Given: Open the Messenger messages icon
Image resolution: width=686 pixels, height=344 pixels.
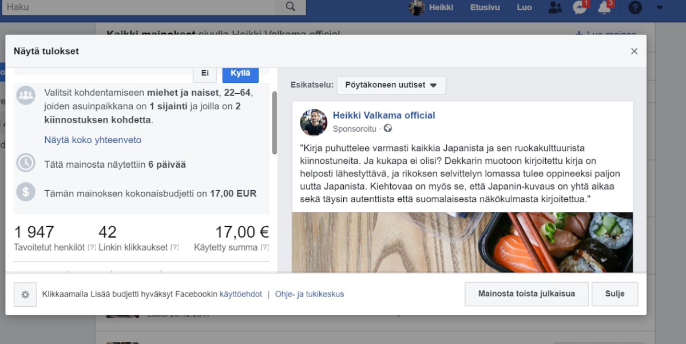Looking at the screenshot, I should click(580, 7).
